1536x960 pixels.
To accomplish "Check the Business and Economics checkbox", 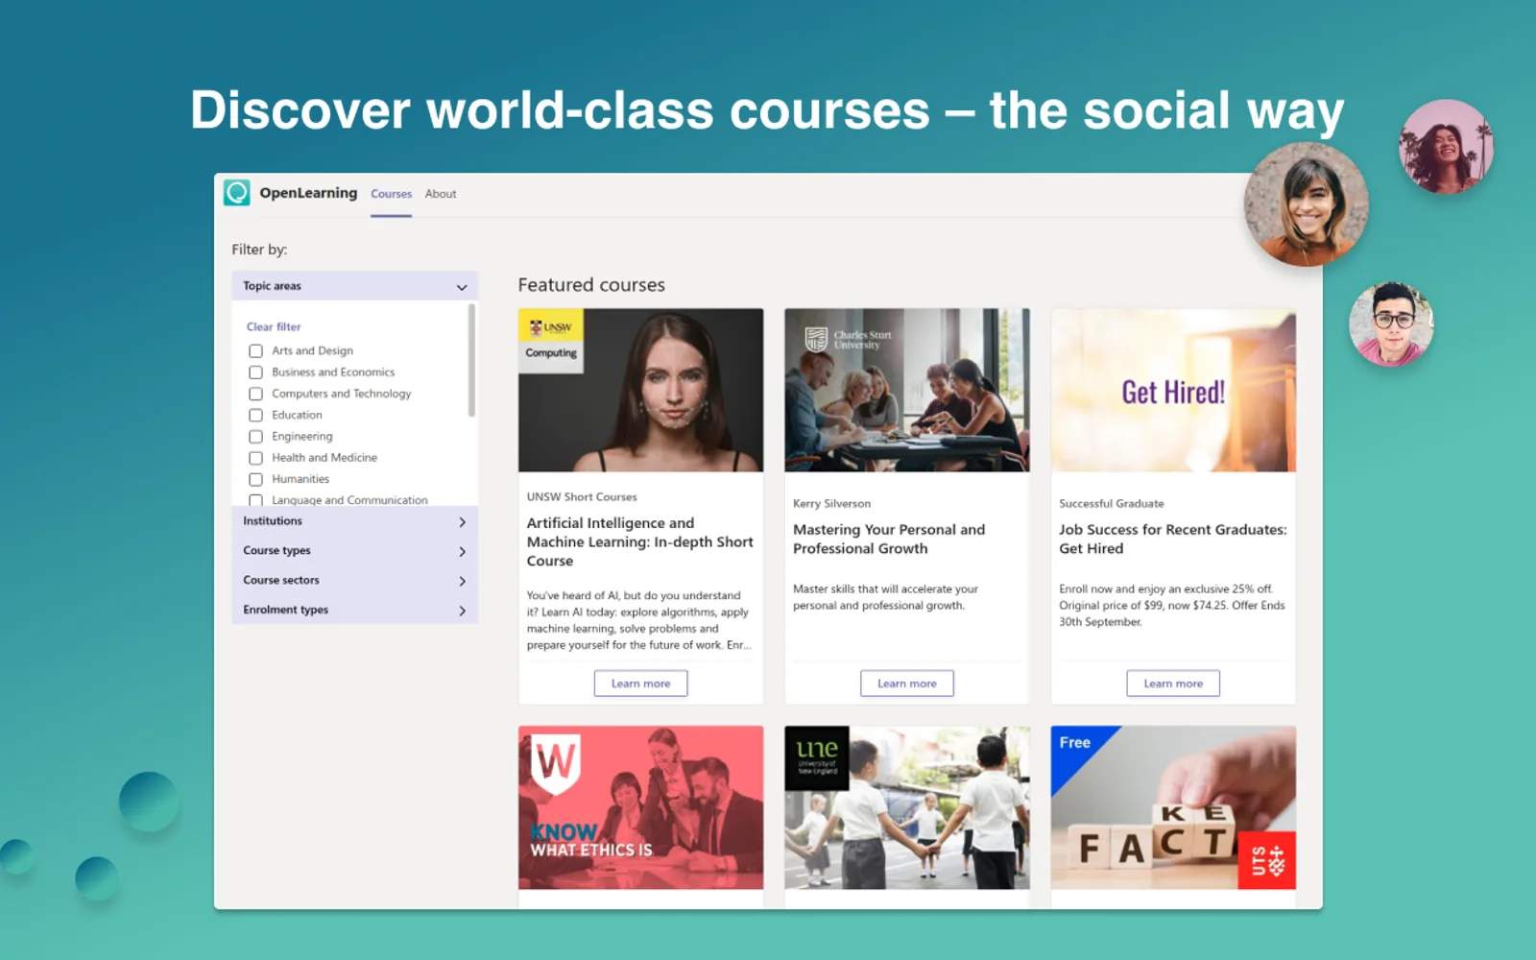I will tap(255, 372).
